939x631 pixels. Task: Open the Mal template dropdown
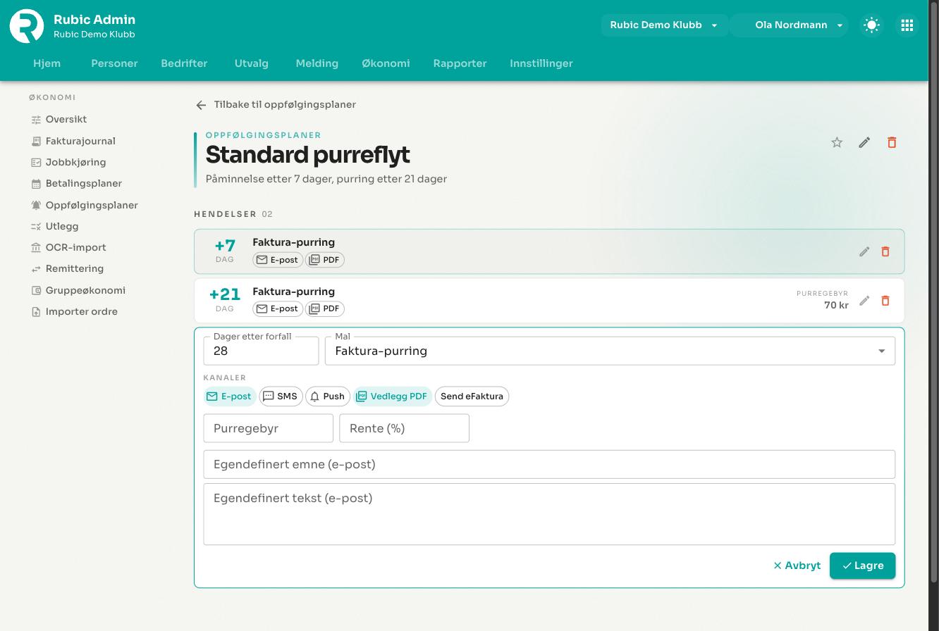pyautogui.click(x=610, y=351)
